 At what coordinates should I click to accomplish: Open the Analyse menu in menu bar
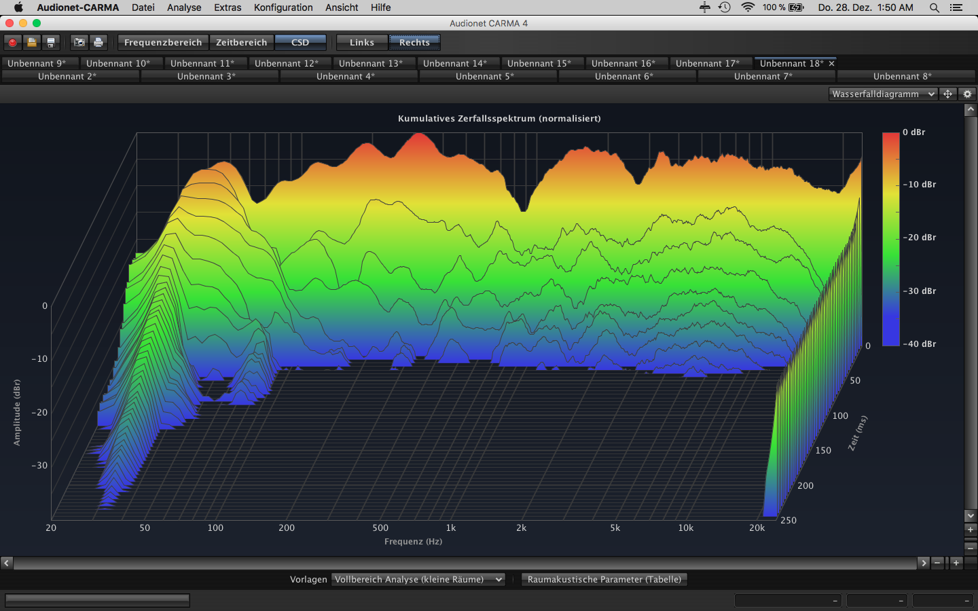point(184,7)
